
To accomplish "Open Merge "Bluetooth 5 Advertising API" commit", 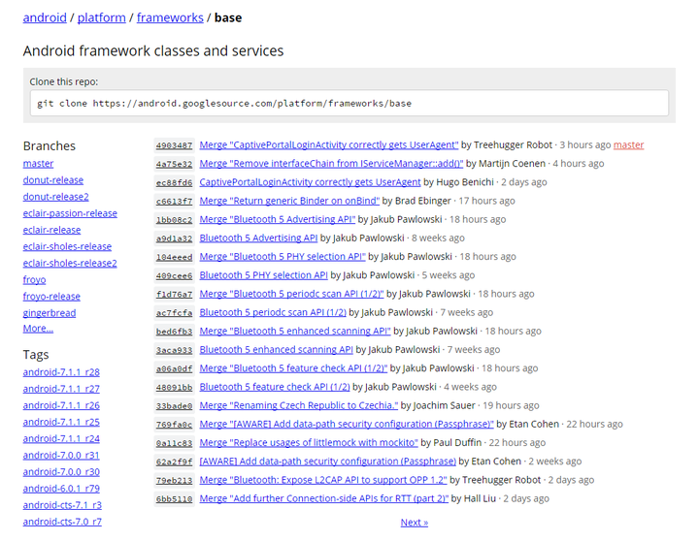I will coord(278,219).
